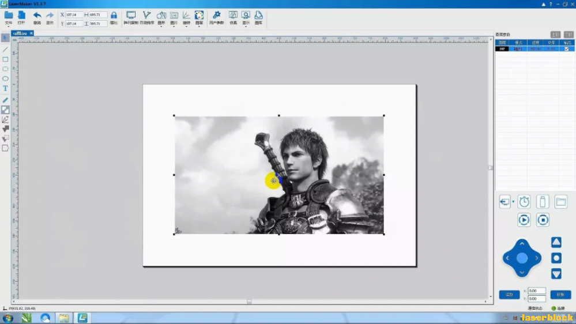Select the outlined flag tool
576x324 pixels.
tap(5, 138)
